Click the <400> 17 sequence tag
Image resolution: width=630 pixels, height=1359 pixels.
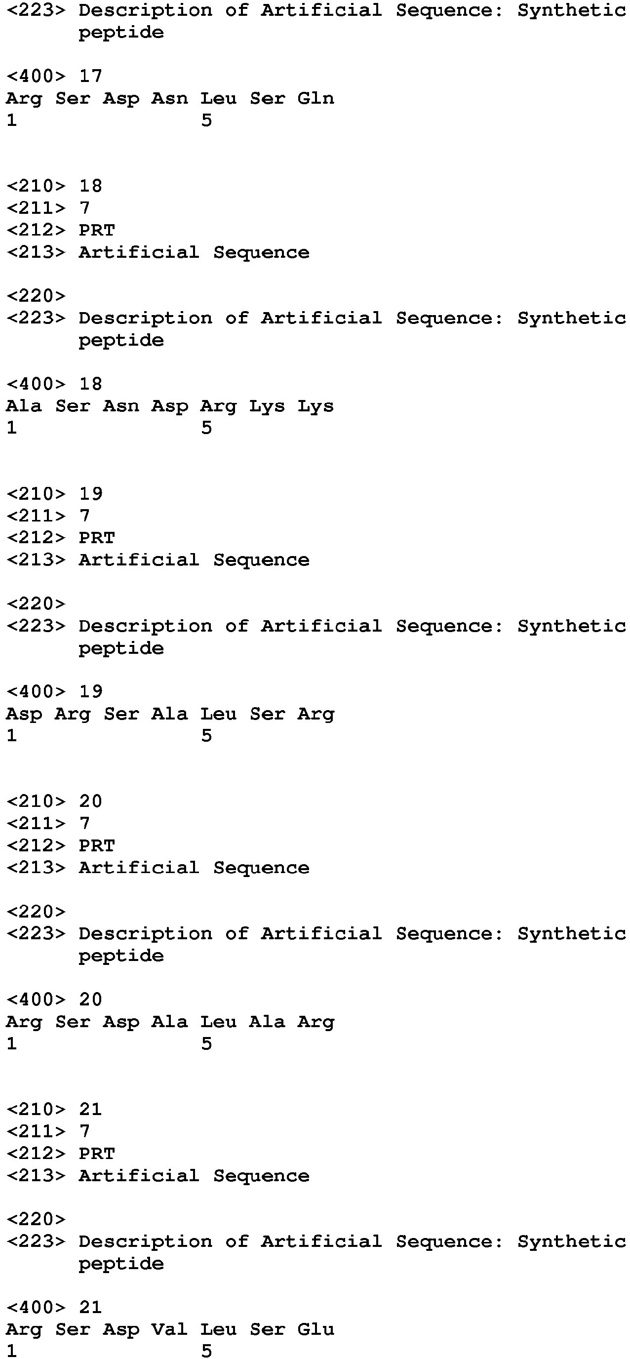54,76
